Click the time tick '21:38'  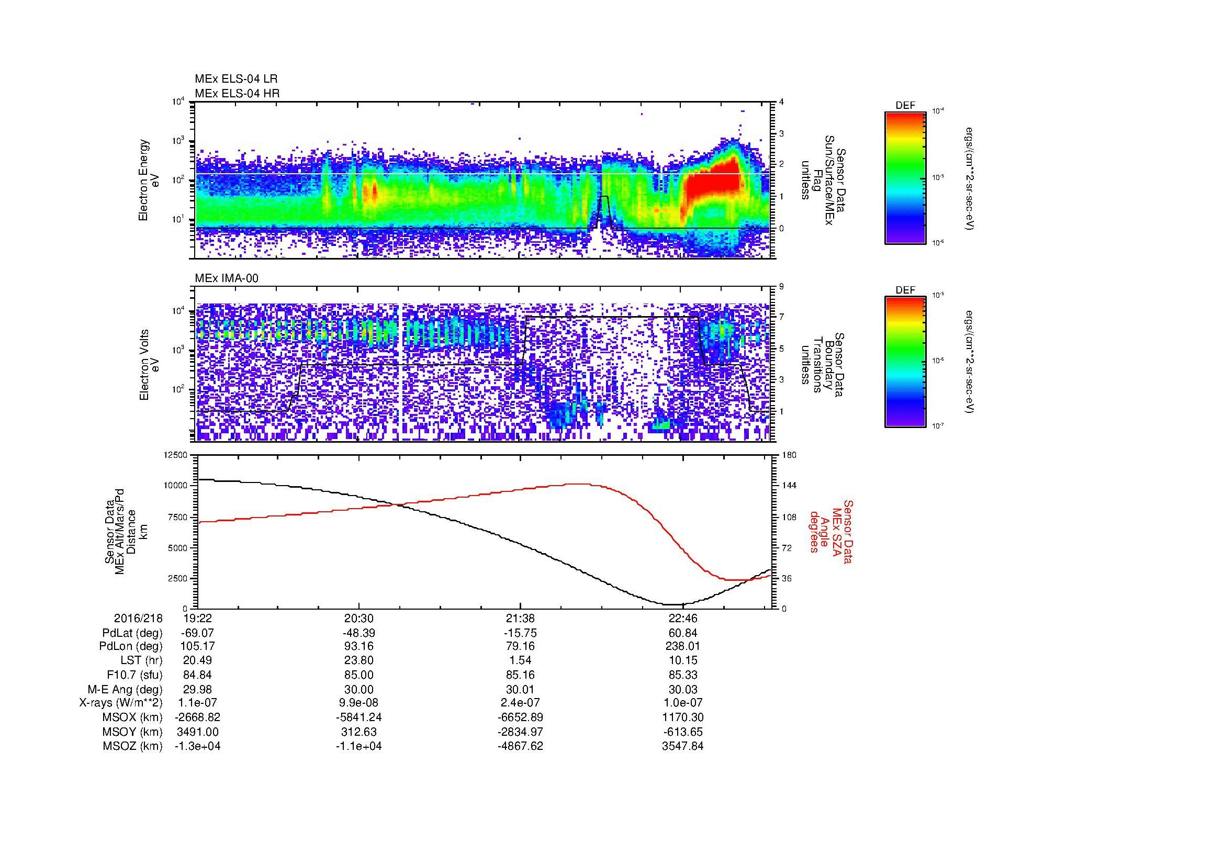520,618
